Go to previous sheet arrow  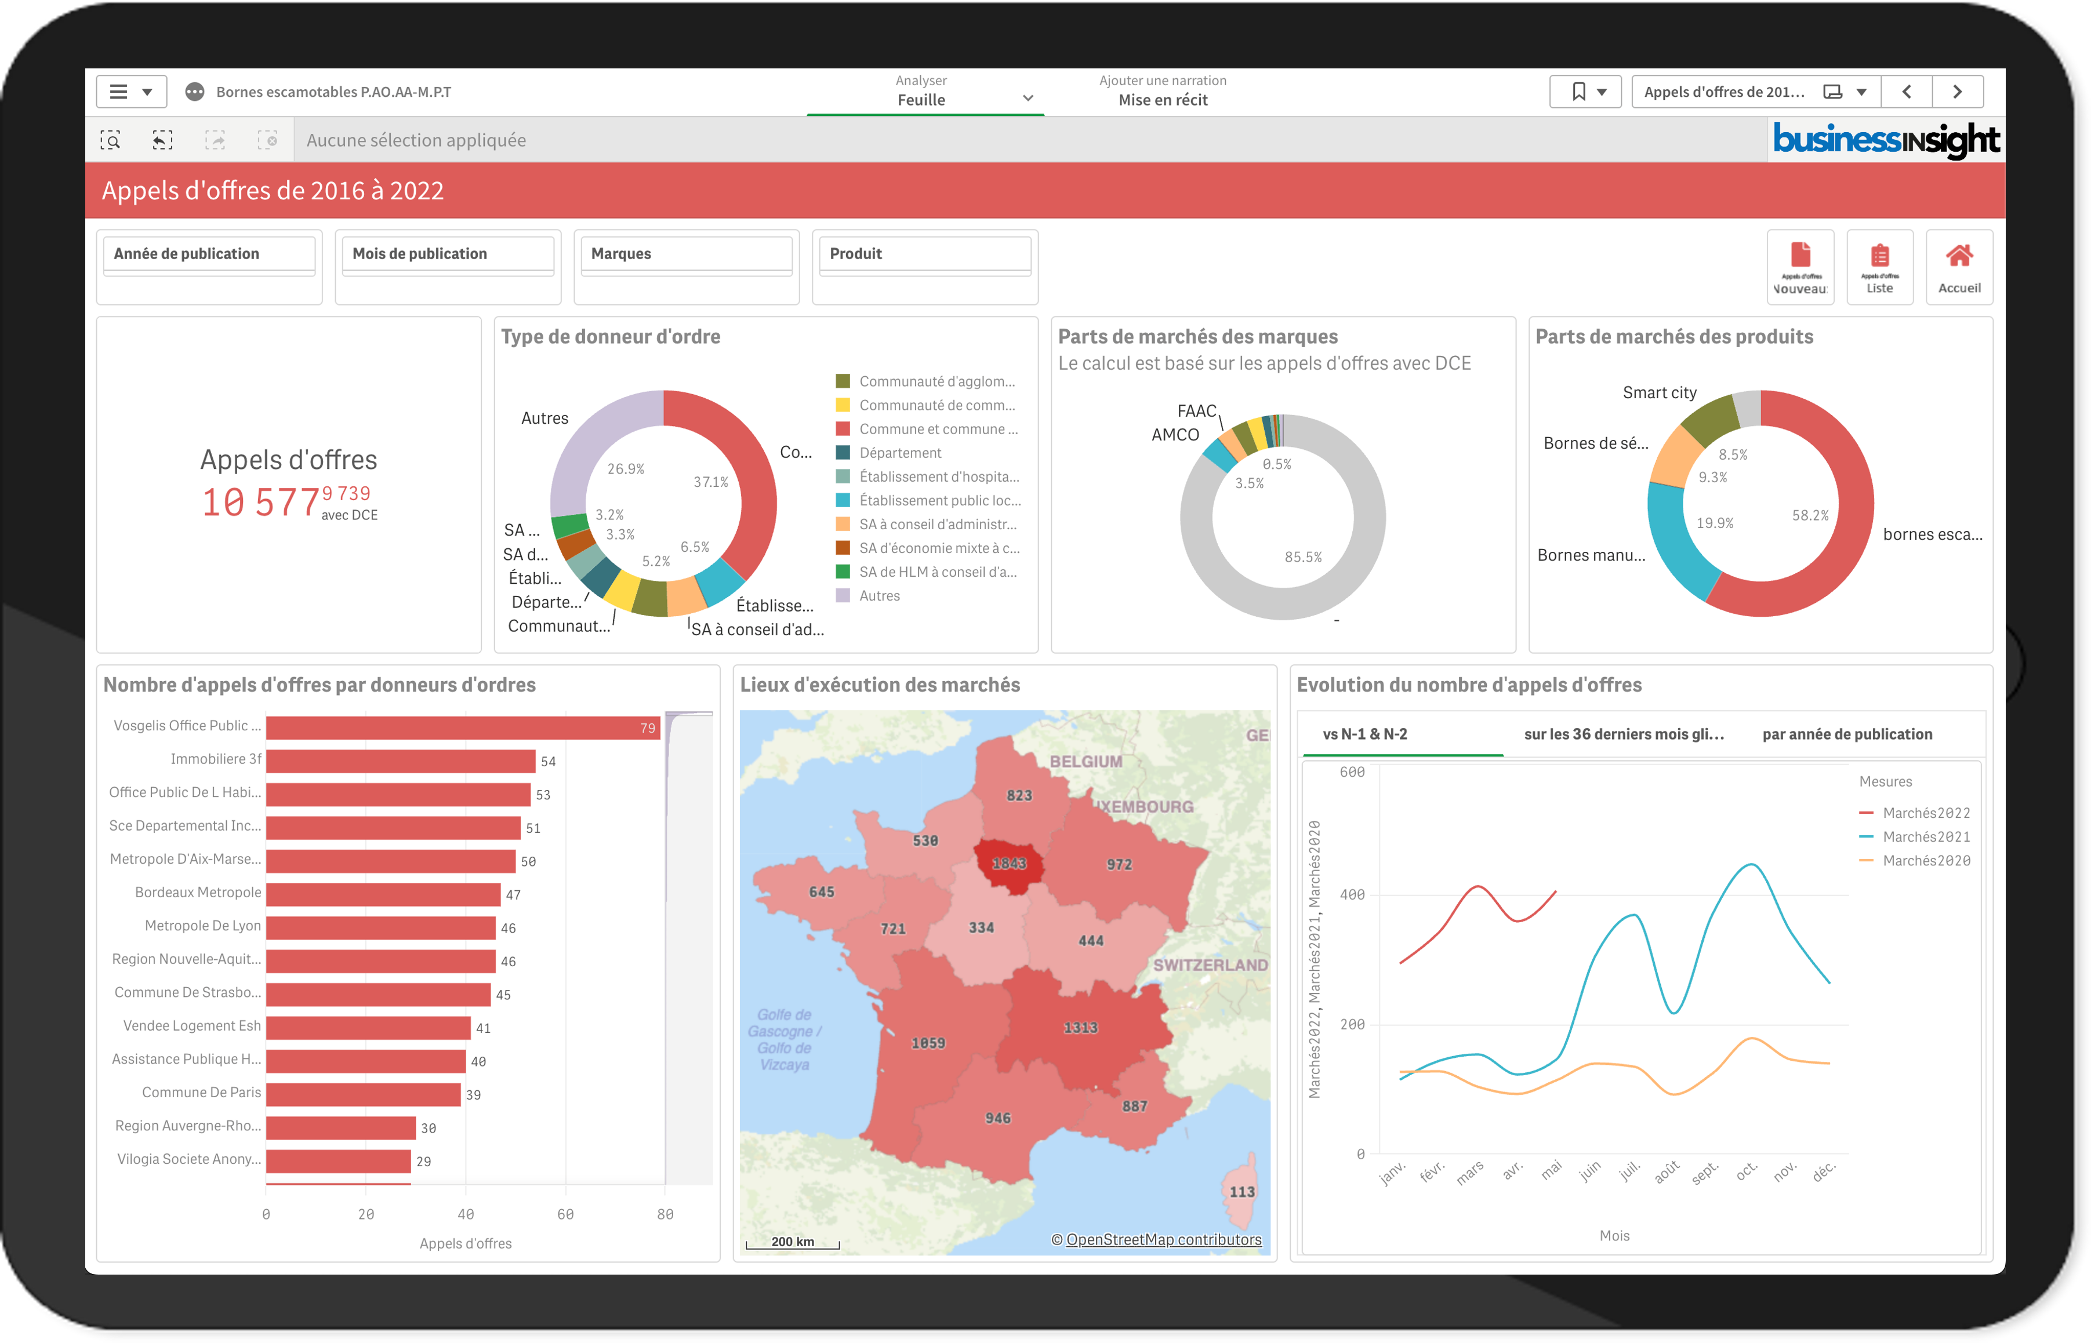[x=1907, y=92]
